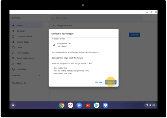The width and height of the screenshot is (167, 118).
Task: Launch Play Store from the shelf
Action: (97, 105)
